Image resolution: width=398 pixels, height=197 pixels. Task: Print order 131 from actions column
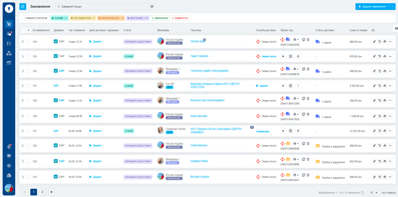tap(385, 86)
